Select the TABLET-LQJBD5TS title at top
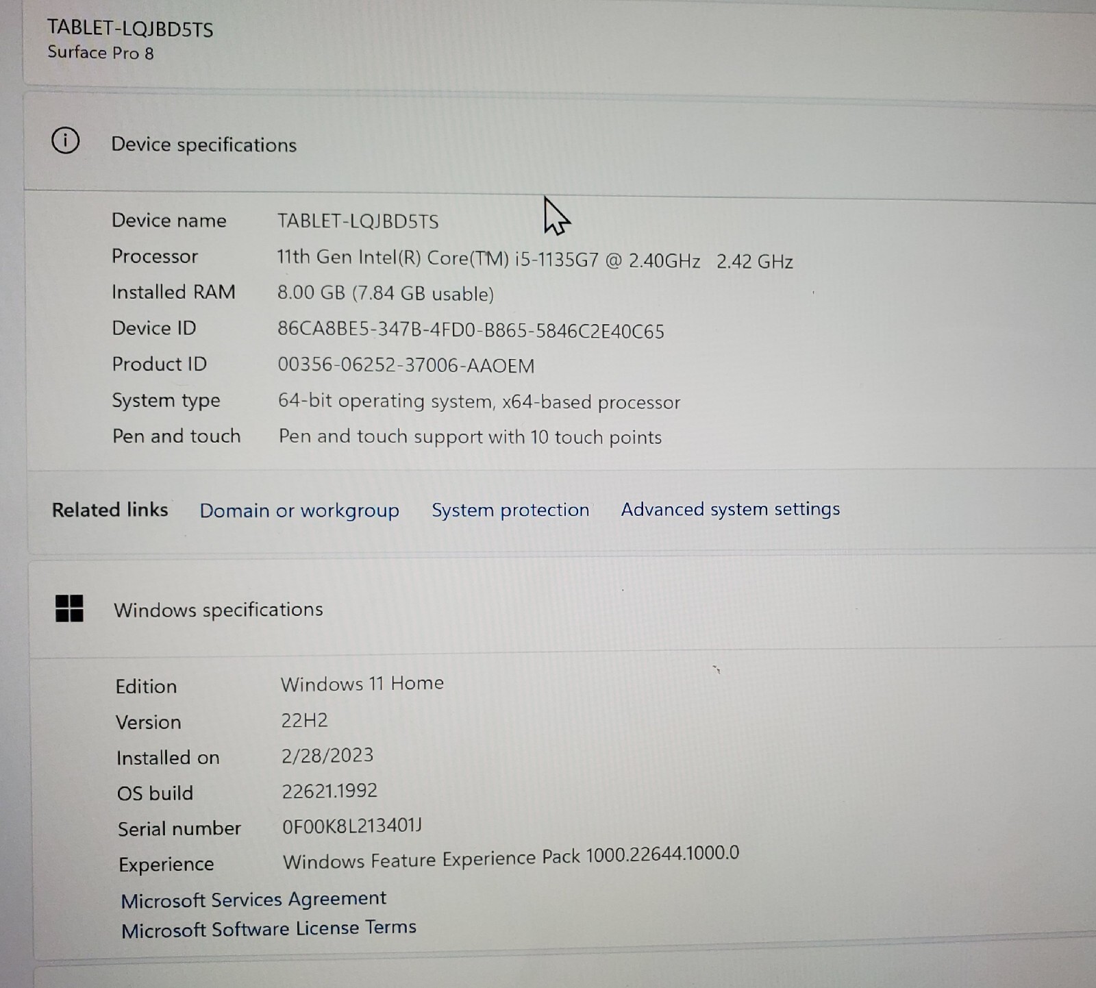 [x=130, y=29]
